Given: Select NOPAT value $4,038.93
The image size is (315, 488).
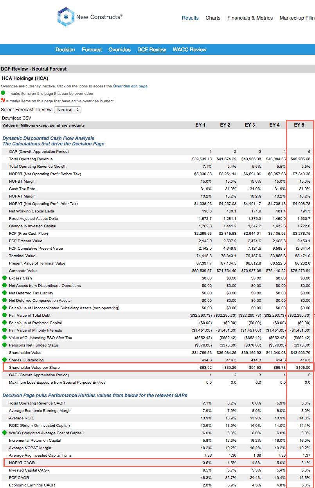Looking at the screenshot, I should (203, 204).
